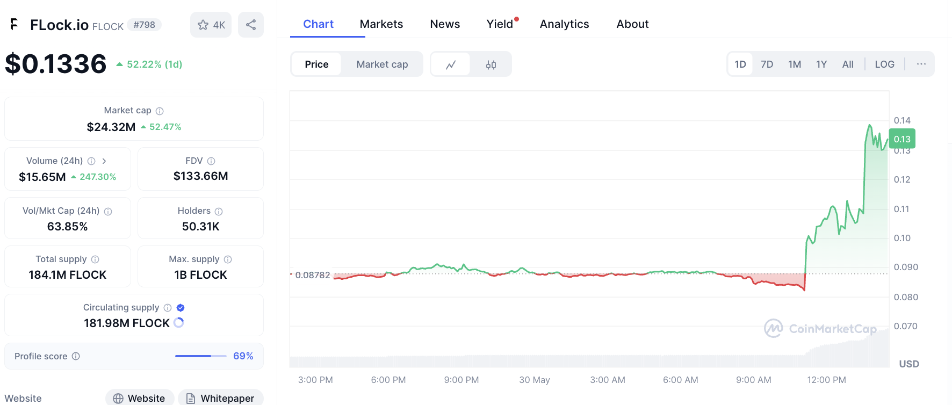
Task: Open the About tab
Action: pos(632,24)
